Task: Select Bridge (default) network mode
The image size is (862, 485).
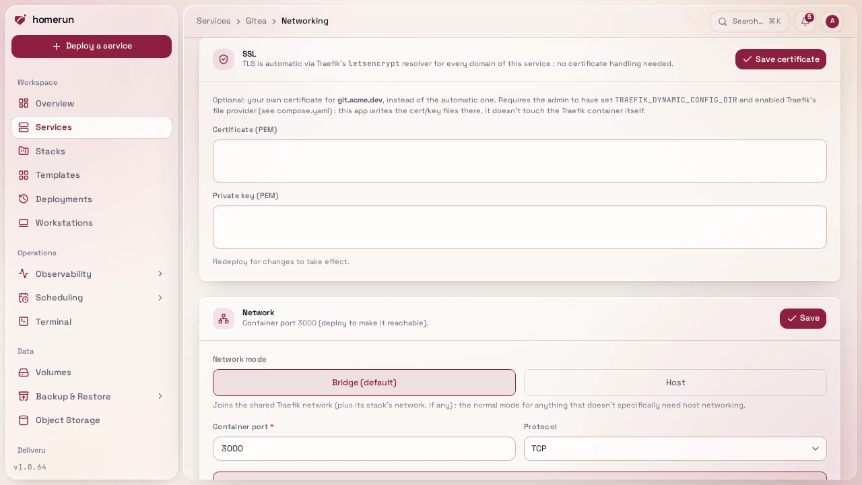Action: coord(364,383)
